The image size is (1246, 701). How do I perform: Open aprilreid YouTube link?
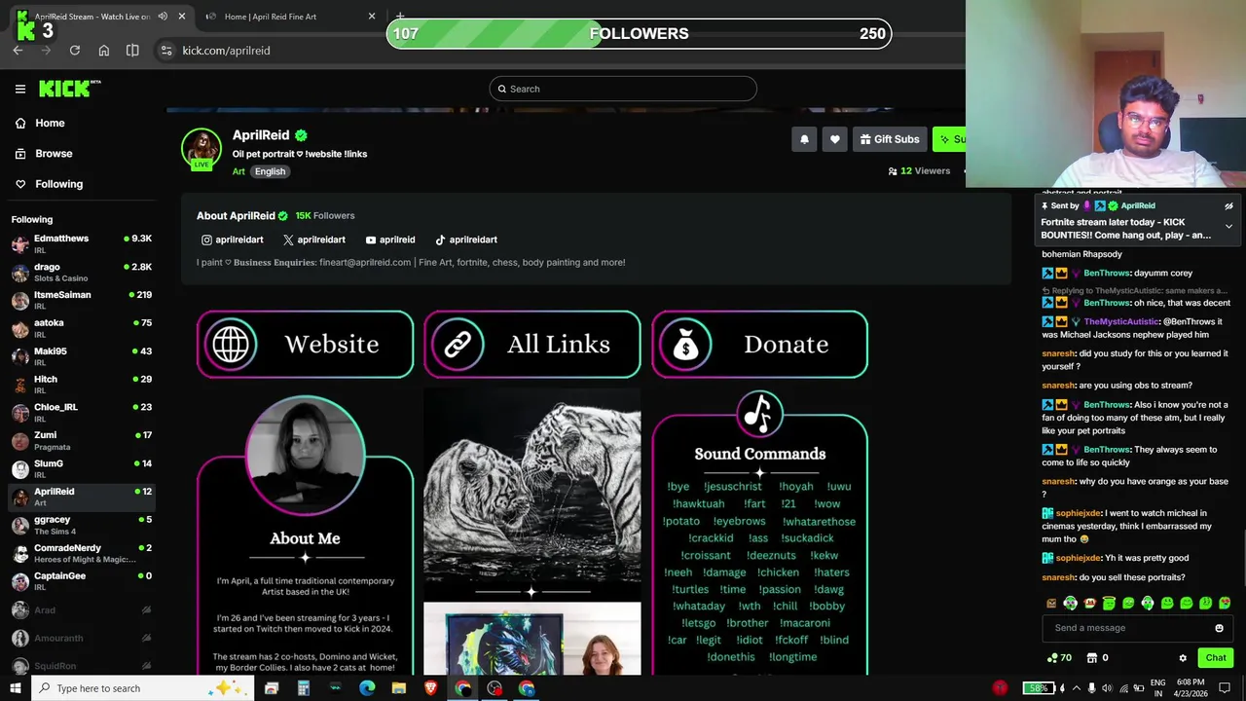click(x=389, y=240)
